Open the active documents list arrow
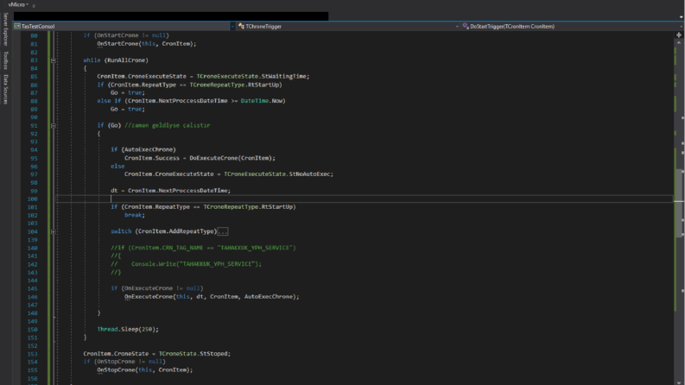Viewport: 685px width, 385px height. 681,16
